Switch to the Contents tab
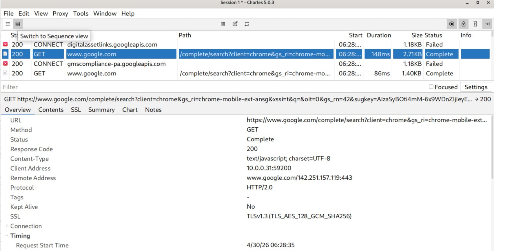The height and width of the screenshot is (251, 510). 51,110
